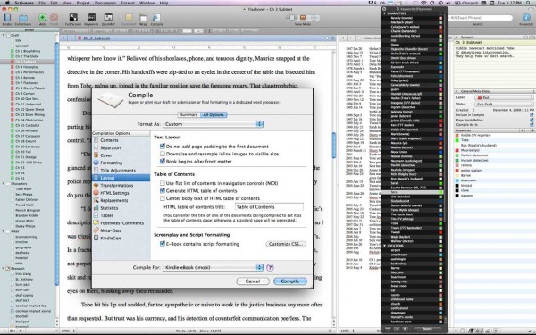Viewport: 536px width, 335px height.
Task: Click the Collections toolbar icon
Action: (x=23, y=18)
